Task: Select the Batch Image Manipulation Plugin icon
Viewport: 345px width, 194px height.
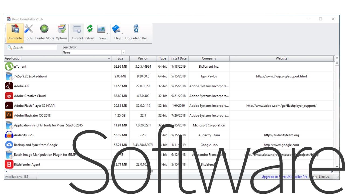Action: click(9, 155)
